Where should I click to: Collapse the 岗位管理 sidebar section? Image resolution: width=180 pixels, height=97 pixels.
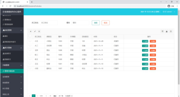click(x=12, y=30)
